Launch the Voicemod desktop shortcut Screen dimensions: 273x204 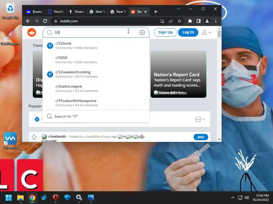point(10,141)
